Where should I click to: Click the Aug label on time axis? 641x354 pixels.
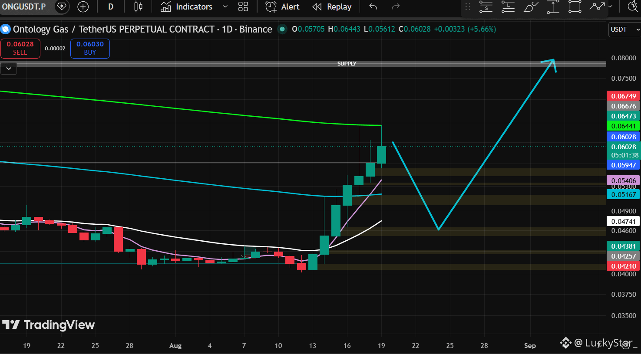[175, 346]
